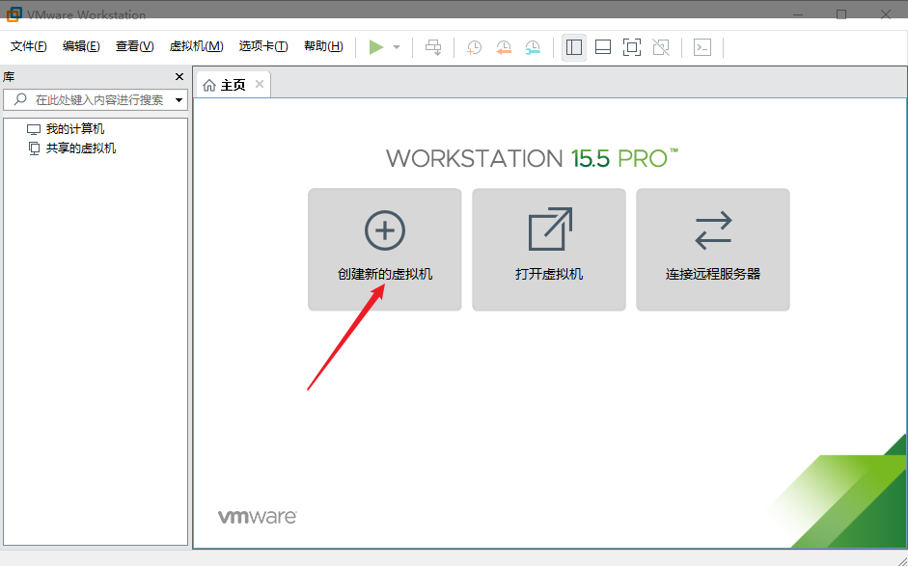Open the 文件(F) menu
Viewport: 908px width, 566px height.
click(x=28, y=46)
